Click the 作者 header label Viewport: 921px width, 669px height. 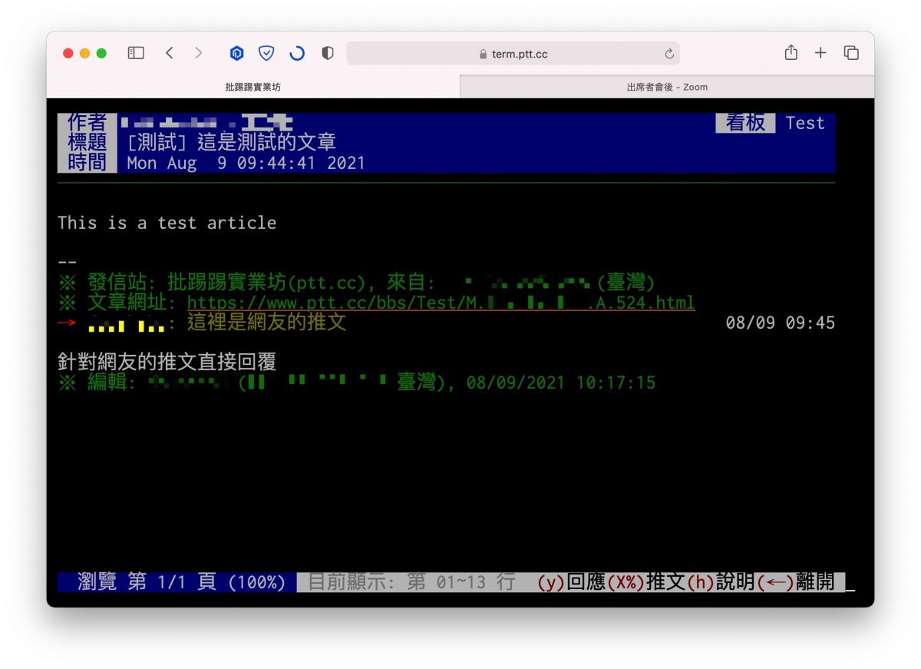pyautogui.click(x=87, y=123)
